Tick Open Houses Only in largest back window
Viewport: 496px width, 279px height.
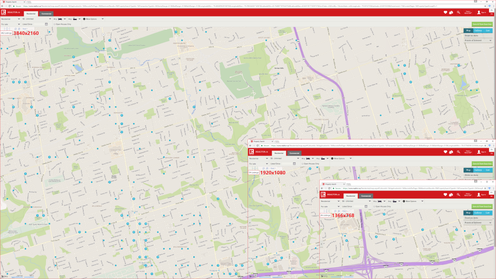[54, 24]
